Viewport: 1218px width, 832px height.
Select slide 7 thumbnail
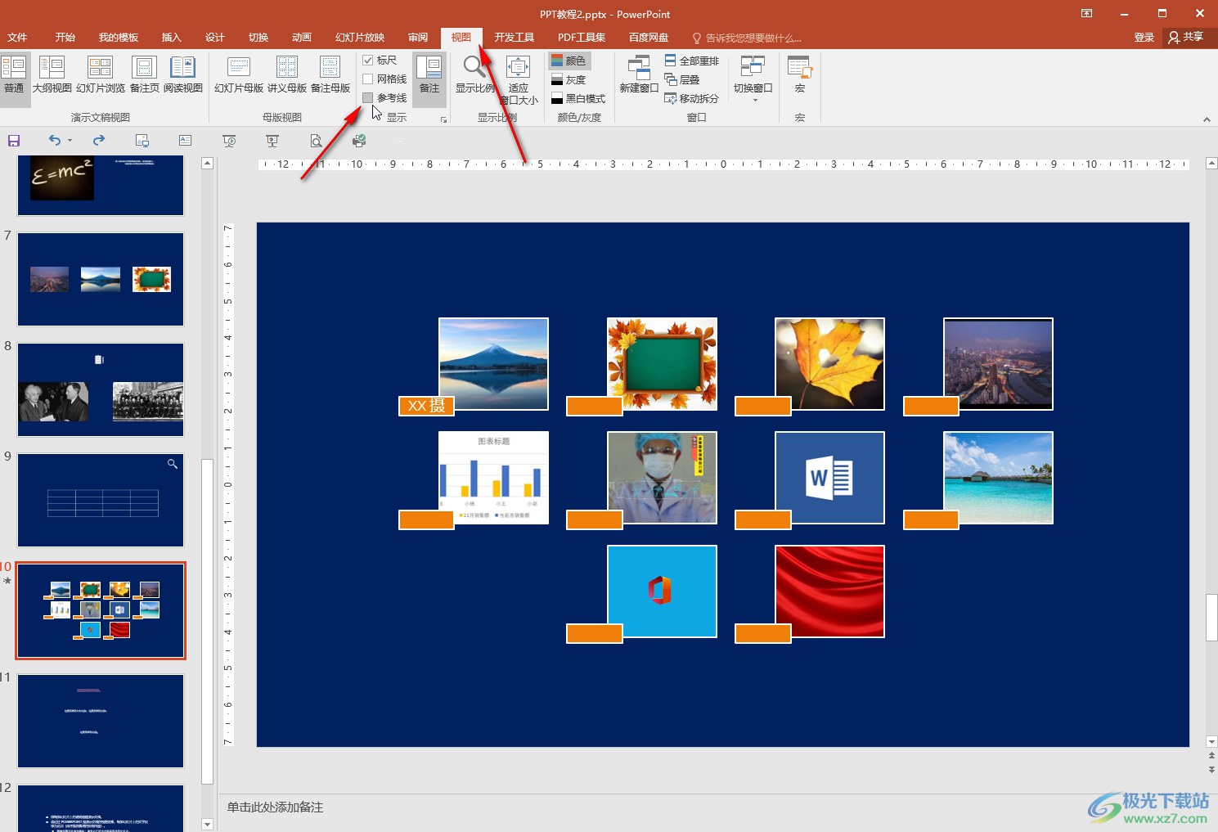coord(101,279)
